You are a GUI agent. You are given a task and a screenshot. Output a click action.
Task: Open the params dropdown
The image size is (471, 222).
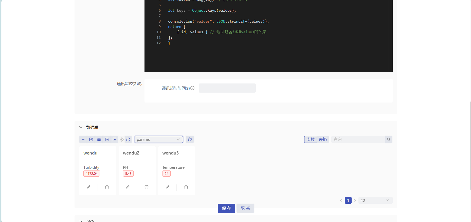point(158,140)
